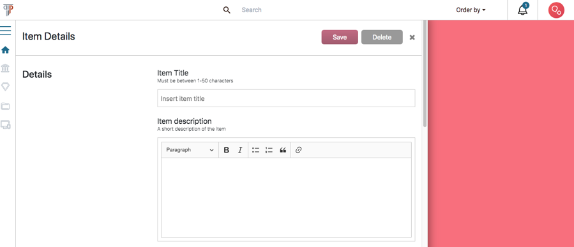This screenshot has width=574, height=247.
Task: Open notifications bell with badge
Action: point(523,9)
